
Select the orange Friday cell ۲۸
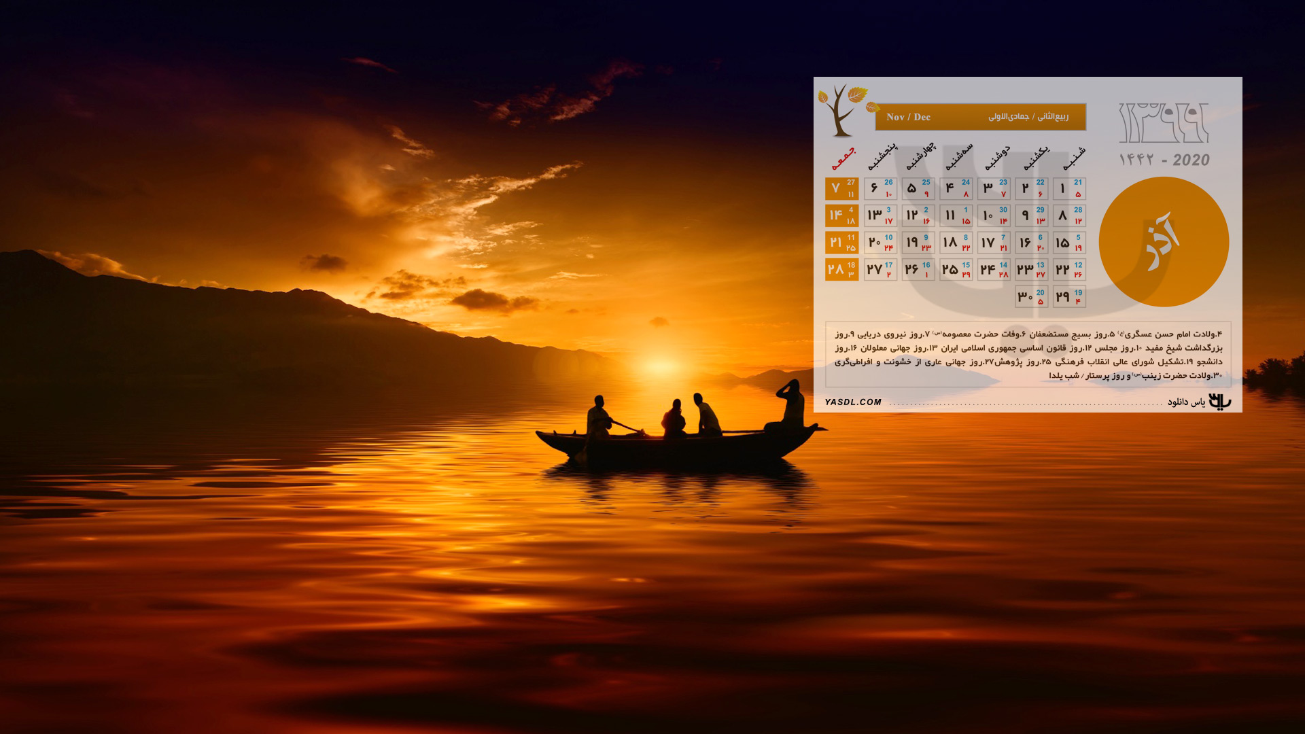click(x=842, y=270)
